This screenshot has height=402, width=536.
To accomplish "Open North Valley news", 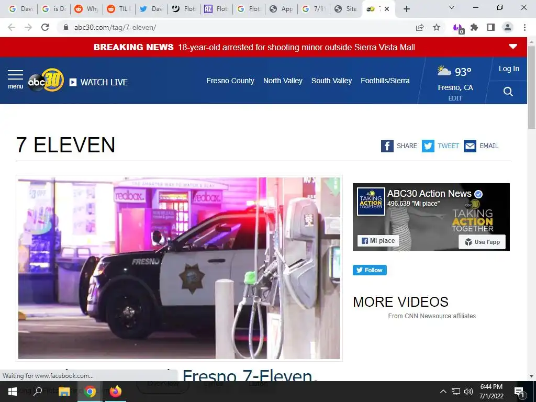I will (x=283, y=81).
